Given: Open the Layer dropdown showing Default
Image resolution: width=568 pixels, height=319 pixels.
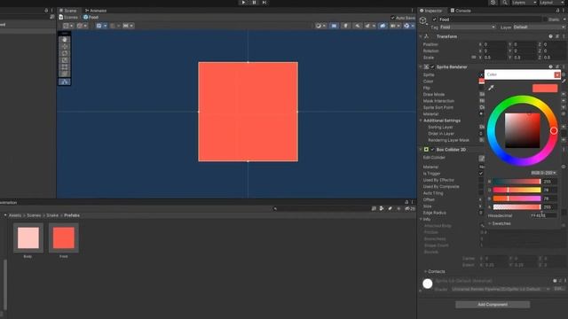Looking at the screenshot, I should coord(539,27).
